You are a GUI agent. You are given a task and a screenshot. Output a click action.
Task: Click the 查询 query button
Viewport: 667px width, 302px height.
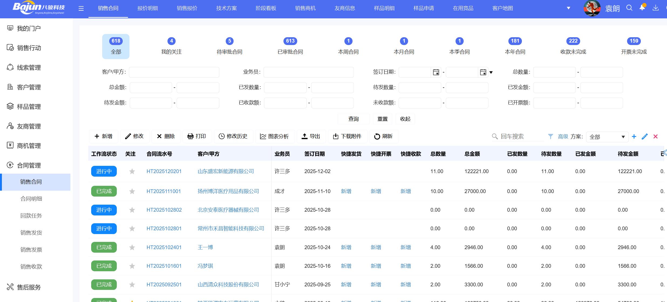[x=353, y=119]
